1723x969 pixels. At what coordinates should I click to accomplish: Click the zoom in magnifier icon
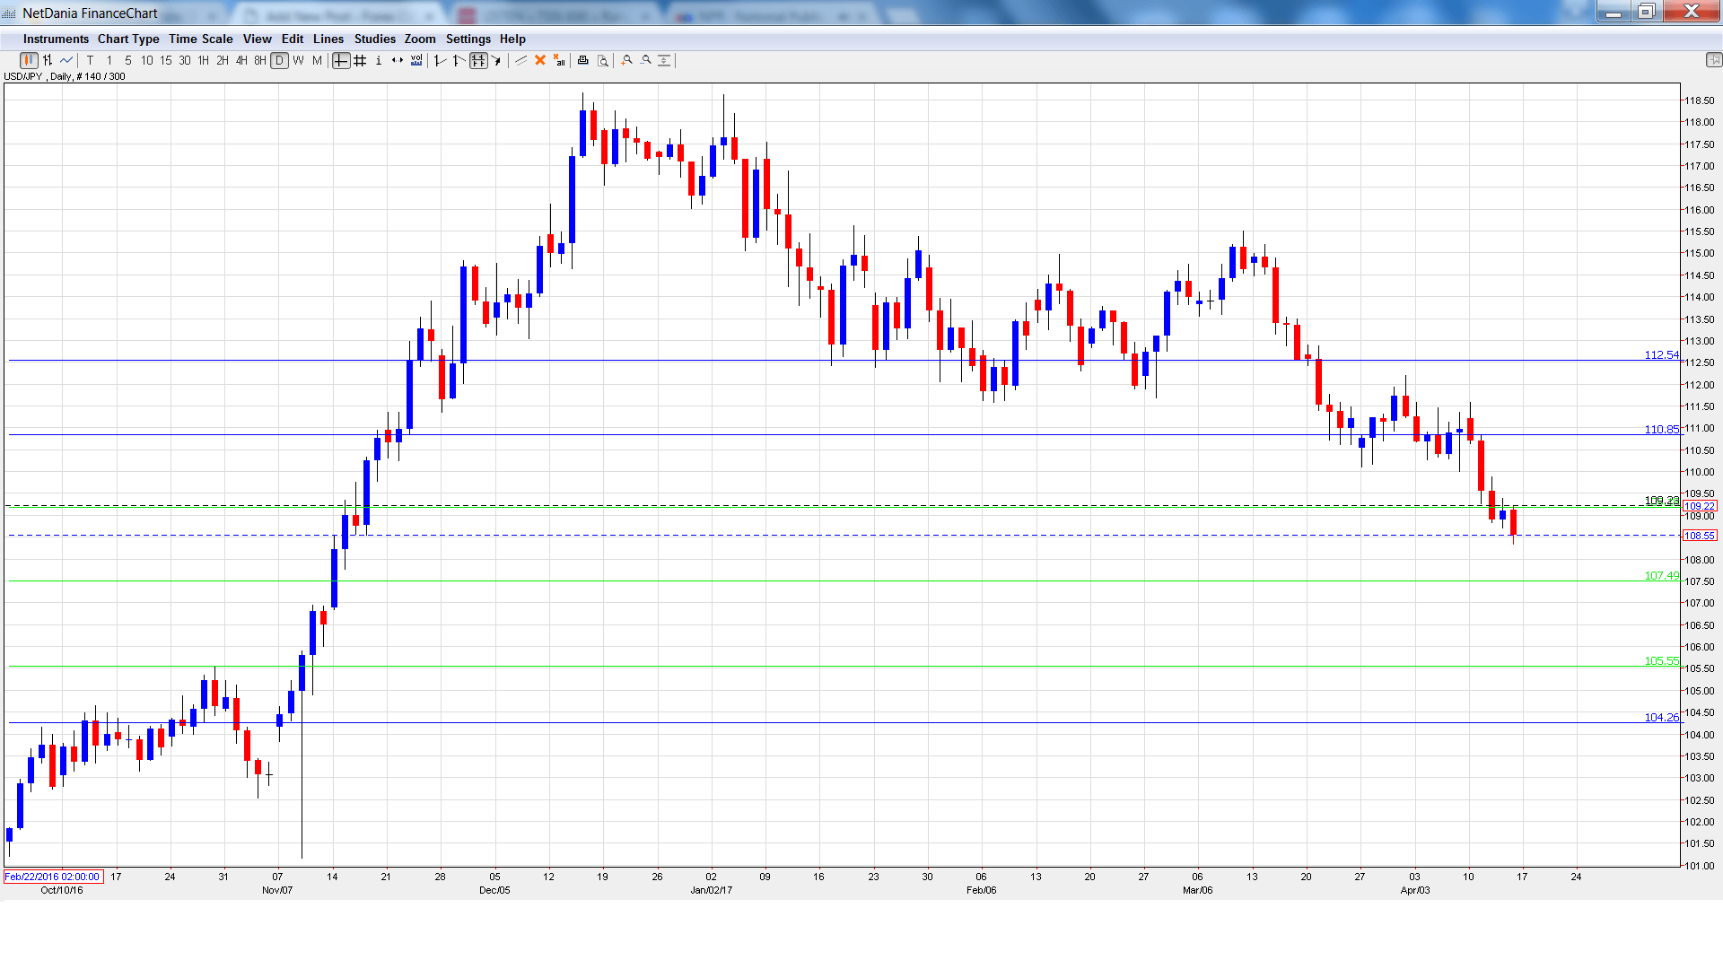coord(627,60)
